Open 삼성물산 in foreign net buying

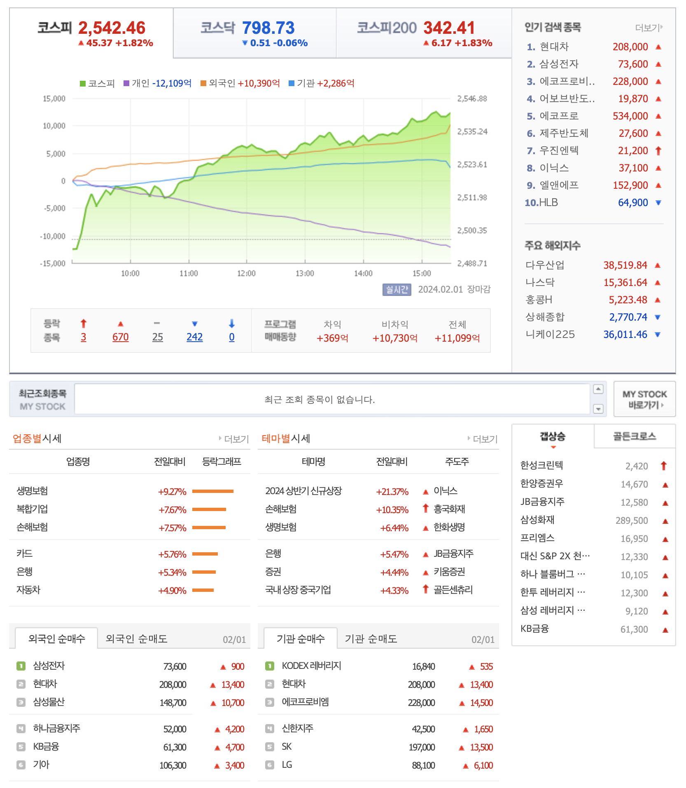[49, 702]
